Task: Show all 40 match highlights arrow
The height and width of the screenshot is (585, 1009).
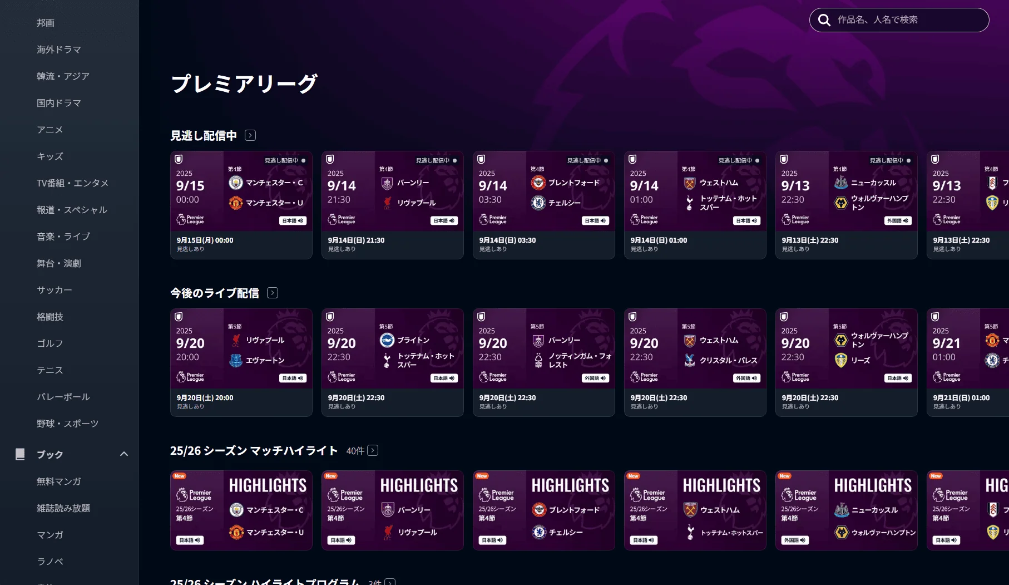Action: tap(373, 450)
